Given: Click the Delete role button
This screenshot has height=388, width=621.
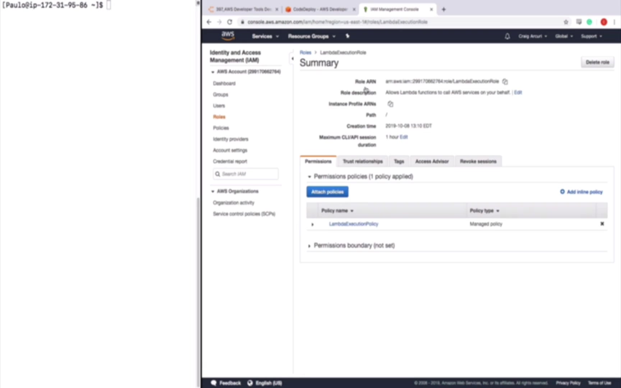Looking at the screenshot, I should coord(597,62).
